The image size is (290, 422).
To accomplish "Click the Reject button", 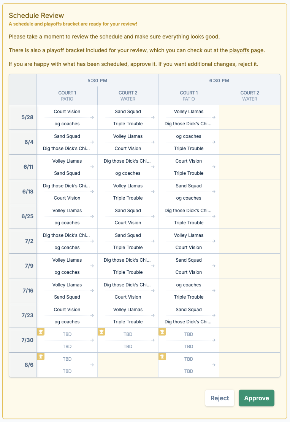I will point(220,398).
